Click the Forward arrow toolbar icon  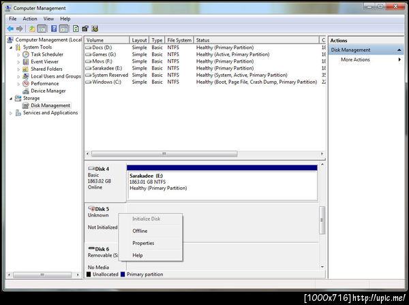[x=20, y=29]
